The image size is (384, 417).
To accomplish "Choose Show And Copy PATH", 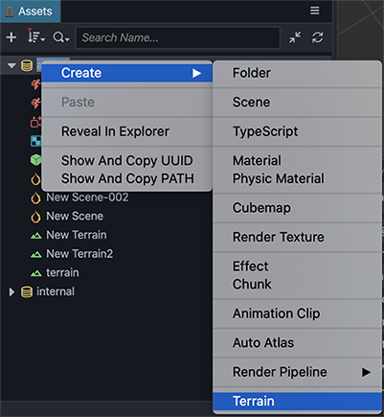I will [127, 178].
